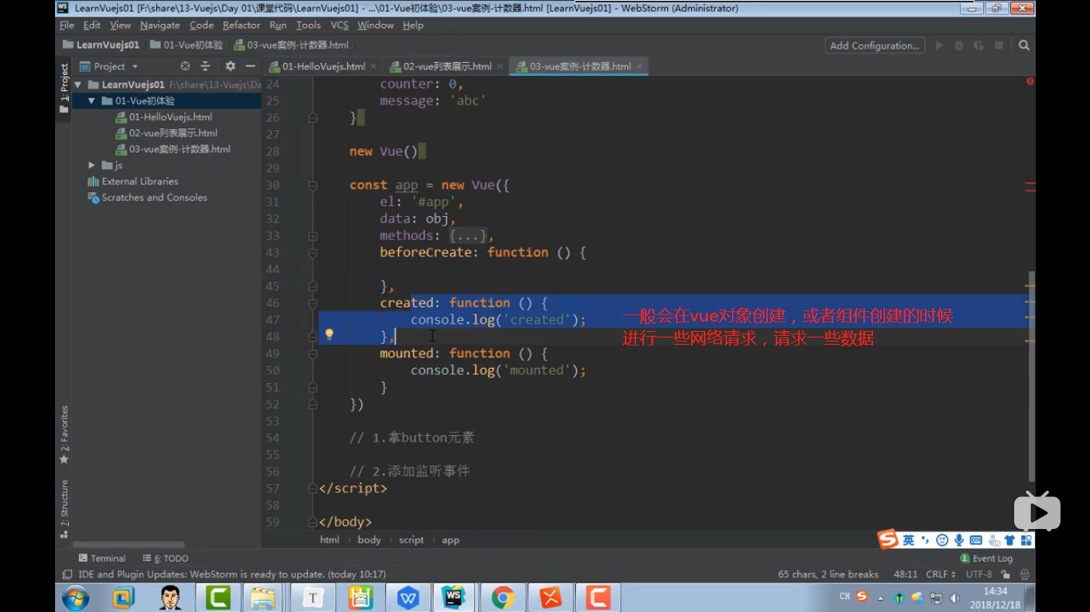1090x612 pixels.
Task: Click the Sogou input method S logo
Action: [887, 540]
